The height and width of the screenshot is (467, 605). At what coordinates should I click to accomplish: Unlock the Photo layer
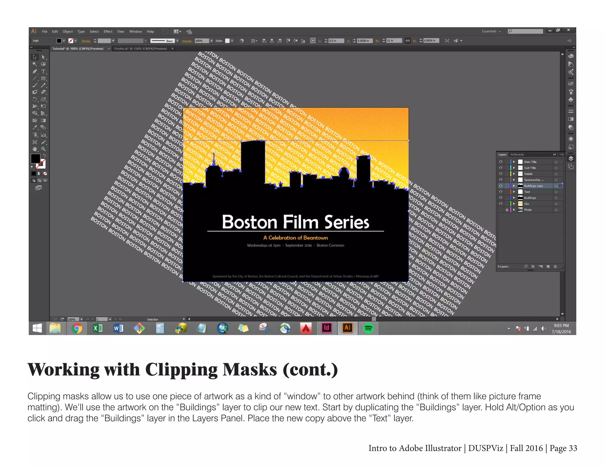click(x=507, y=210)
